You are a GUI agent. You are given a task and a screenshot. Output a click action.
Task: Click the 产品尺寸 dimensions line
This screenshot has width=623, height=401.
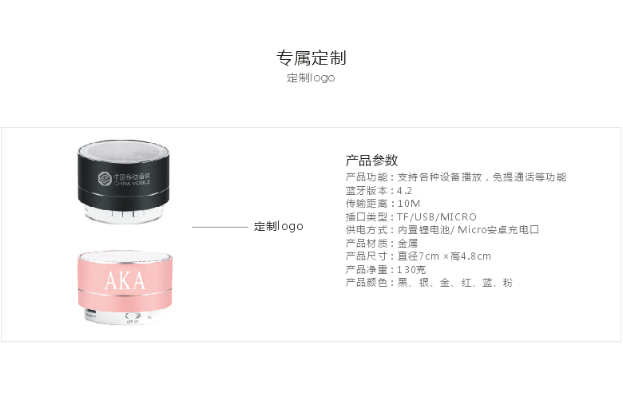(x=418, y=256)
